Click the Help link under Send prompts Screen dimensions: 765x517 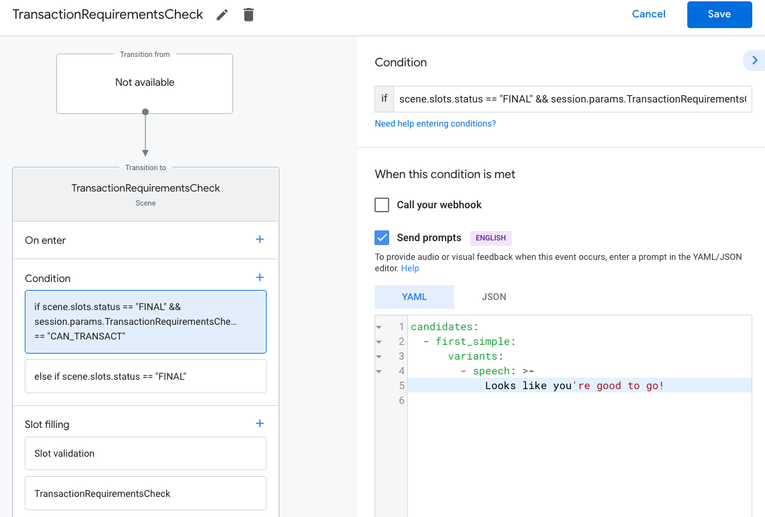click(409, 268)
